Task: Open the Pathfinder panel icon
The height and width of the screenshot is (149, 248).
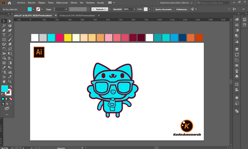Action: [x=237, y=111]
